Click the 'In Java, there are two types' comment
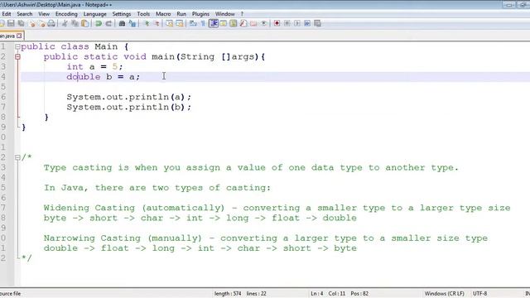This screenshot has height=298, width=530. pyautogui.click(x=157, y=188)
